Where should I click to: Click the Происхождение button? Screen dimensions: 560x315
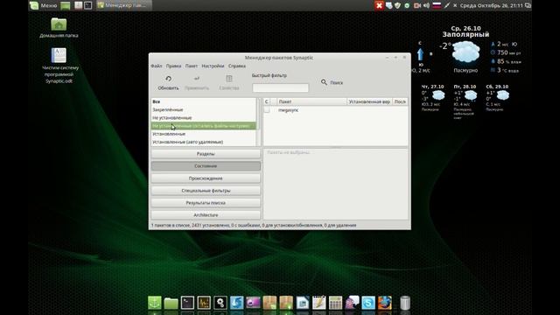(206, 178)
